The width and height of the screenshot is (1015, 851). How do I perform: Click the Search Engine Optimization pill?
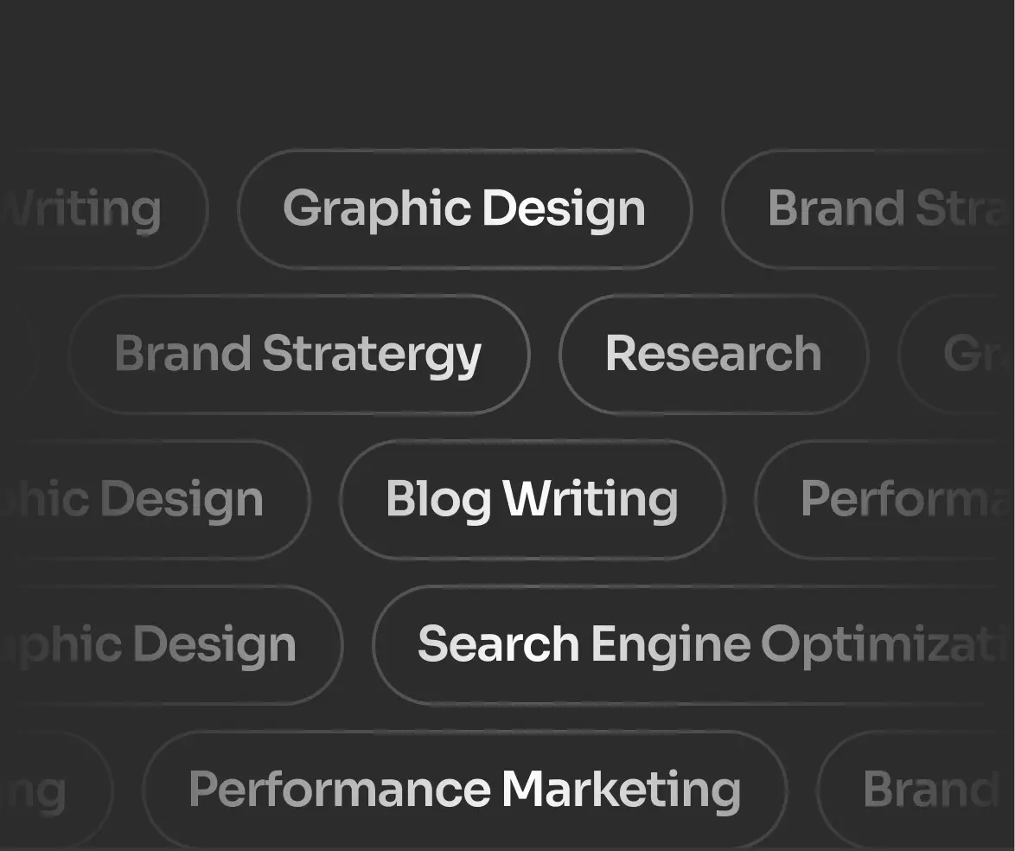tap(692, 645)
